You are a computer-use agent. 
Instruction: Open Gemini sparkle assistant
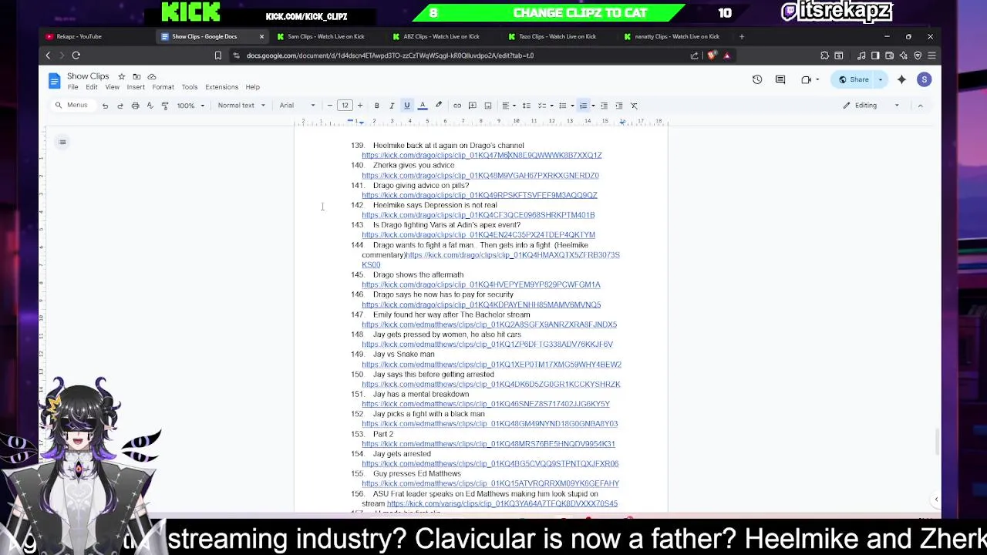901,79
